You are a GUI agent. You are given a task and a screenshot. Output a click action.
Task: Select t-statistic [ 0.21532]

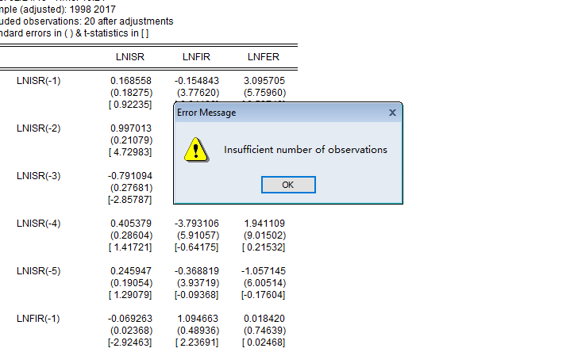(x=264, y=247)
